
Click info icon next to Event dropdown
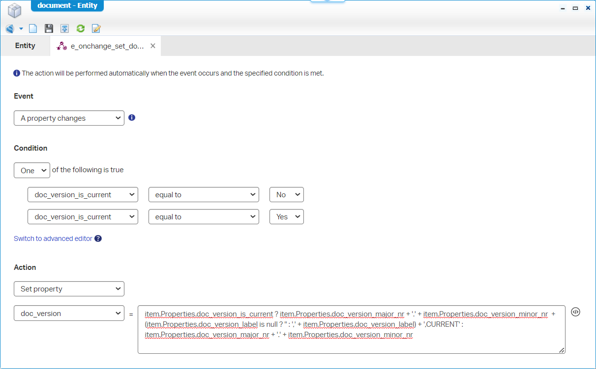click(132, 118)
